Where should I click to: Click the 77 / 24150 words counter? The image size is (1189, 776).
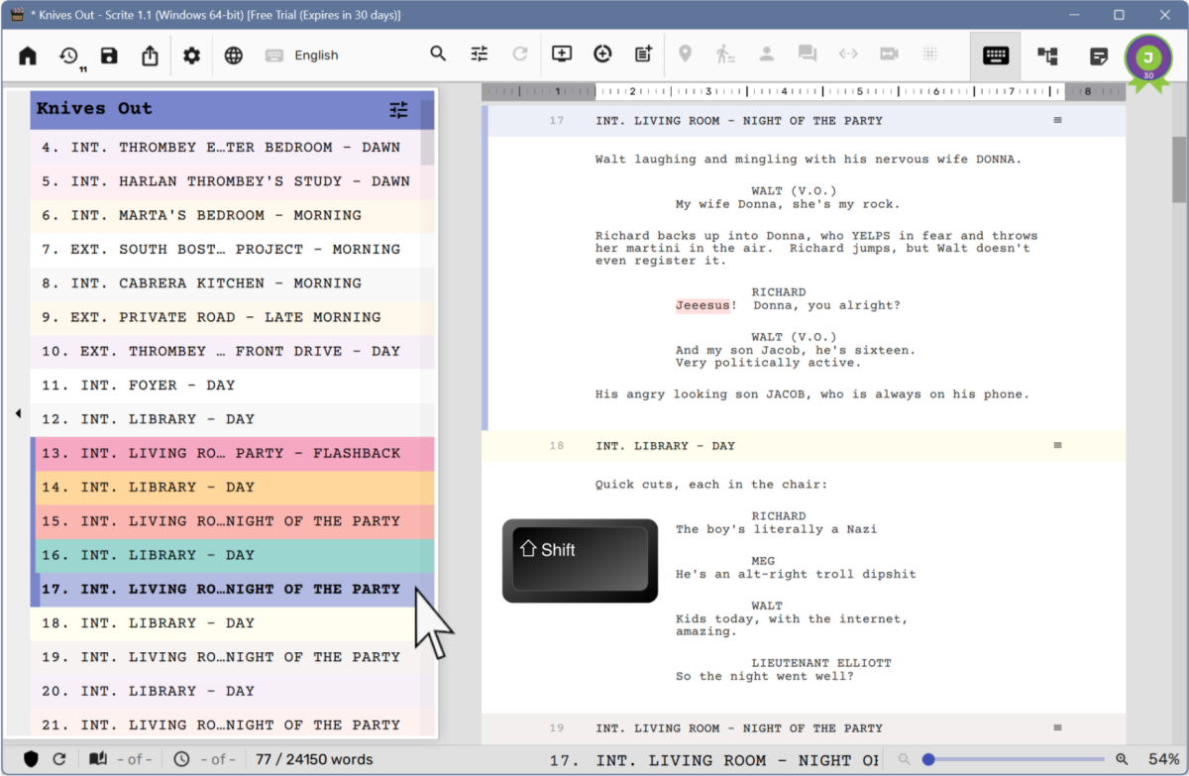point(313,759)
